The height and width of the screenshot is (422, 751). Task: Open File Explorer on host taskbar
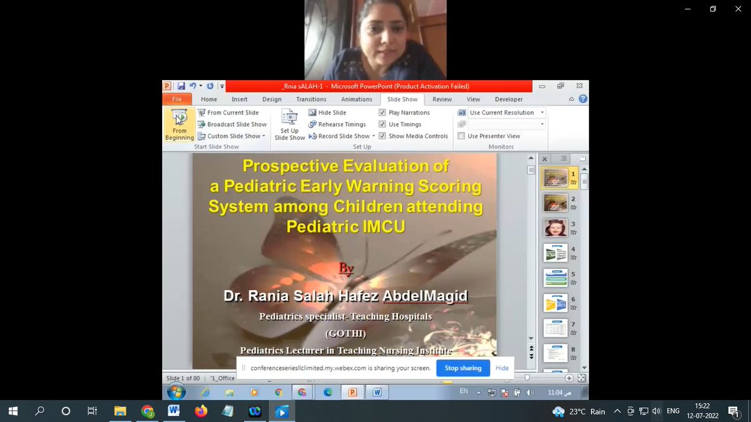pyautogui.click(x=121, y=411)
